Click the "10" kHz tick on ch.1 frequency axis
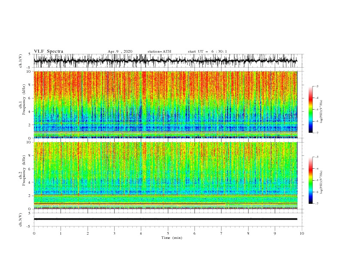Screen dimensions: 340x262 (29, 71)
